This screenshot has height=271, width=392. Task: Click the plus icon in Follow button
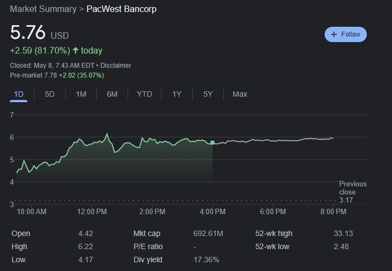point(334,34)
